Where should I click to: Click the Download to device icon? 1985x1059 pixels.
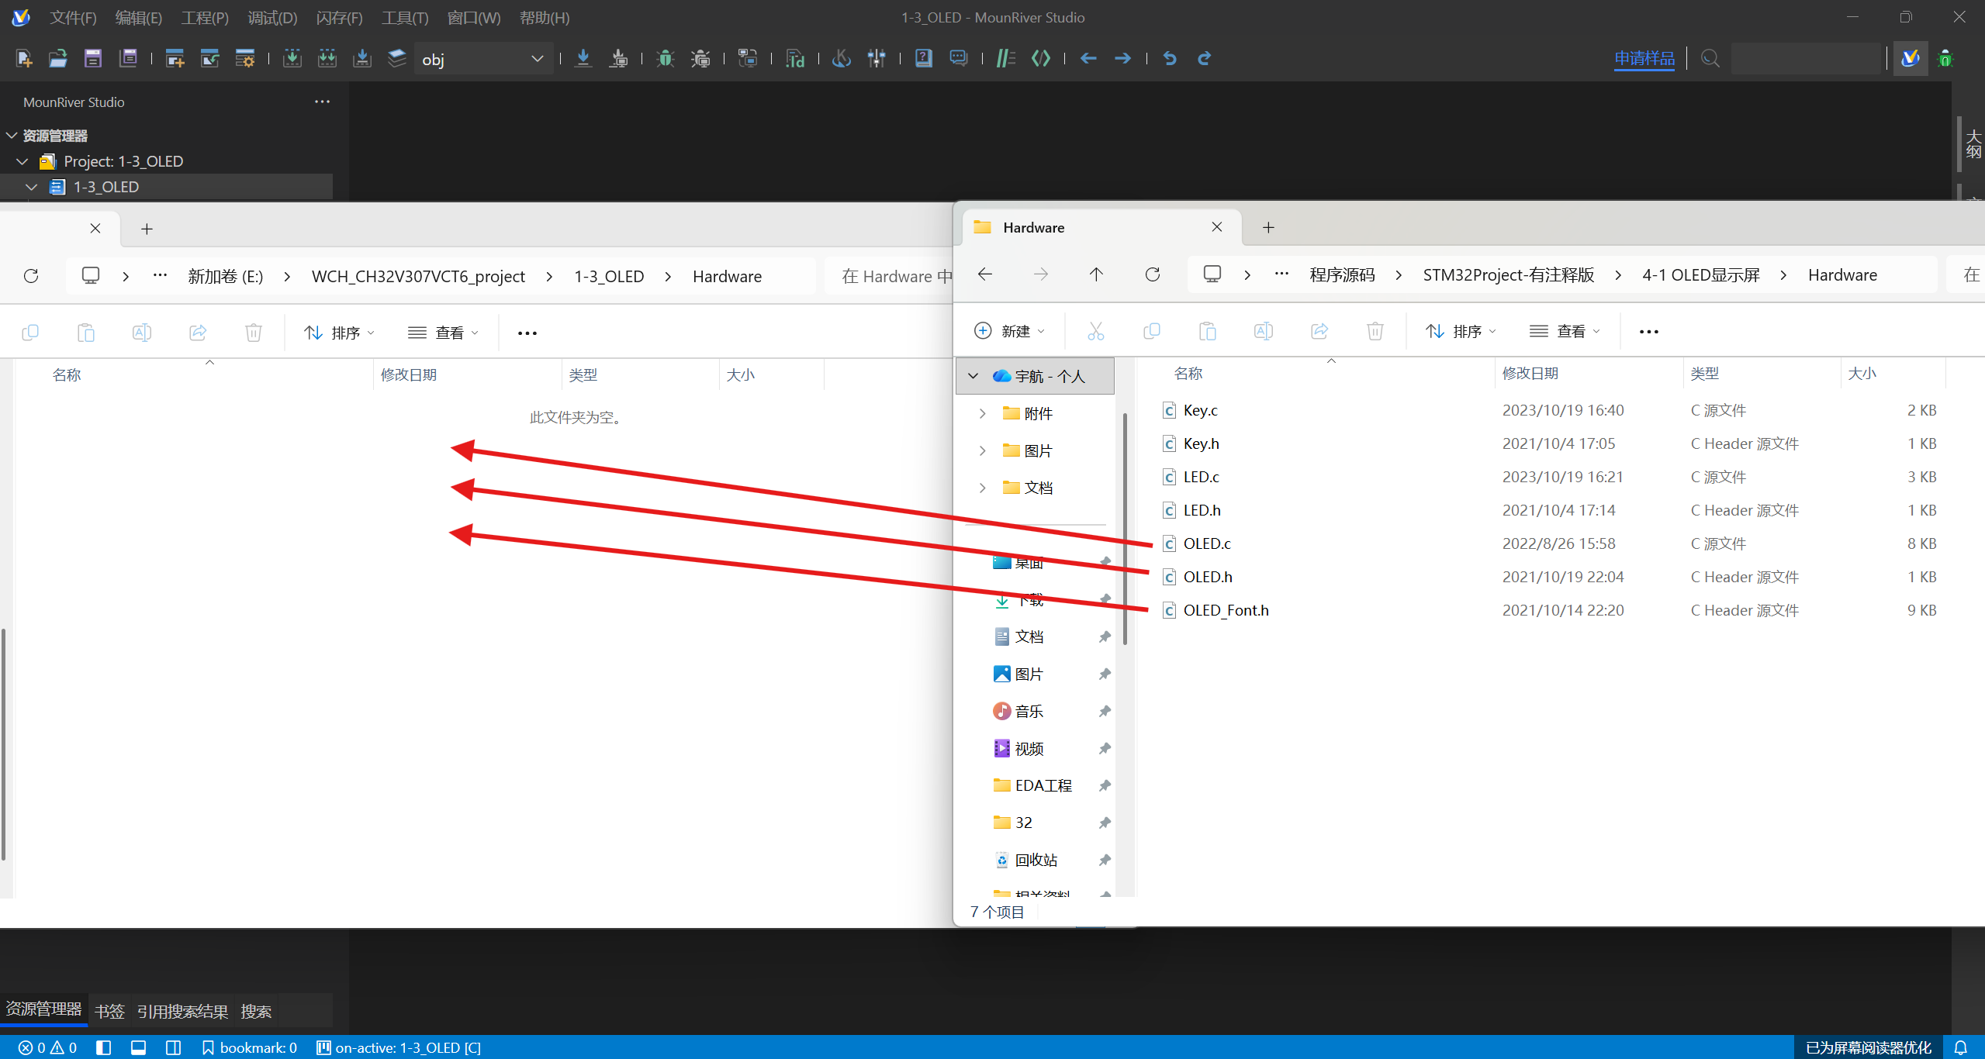coord(583,58)
